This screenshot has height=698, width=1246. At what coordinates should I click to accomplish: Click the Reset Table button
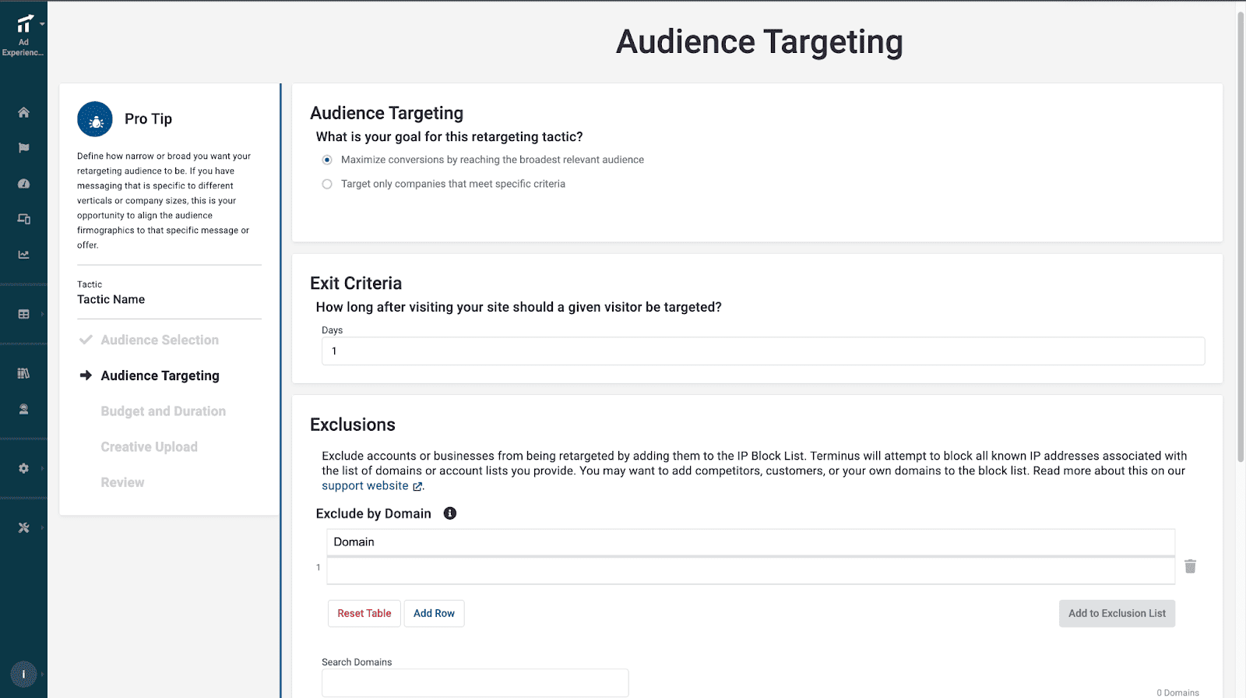[x=364, y=613]
